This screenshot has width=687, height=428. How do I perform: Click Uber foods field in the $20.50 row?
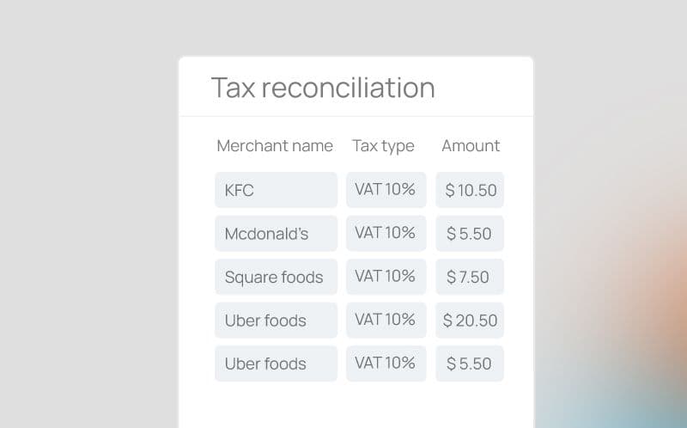[x=276, y=321]
